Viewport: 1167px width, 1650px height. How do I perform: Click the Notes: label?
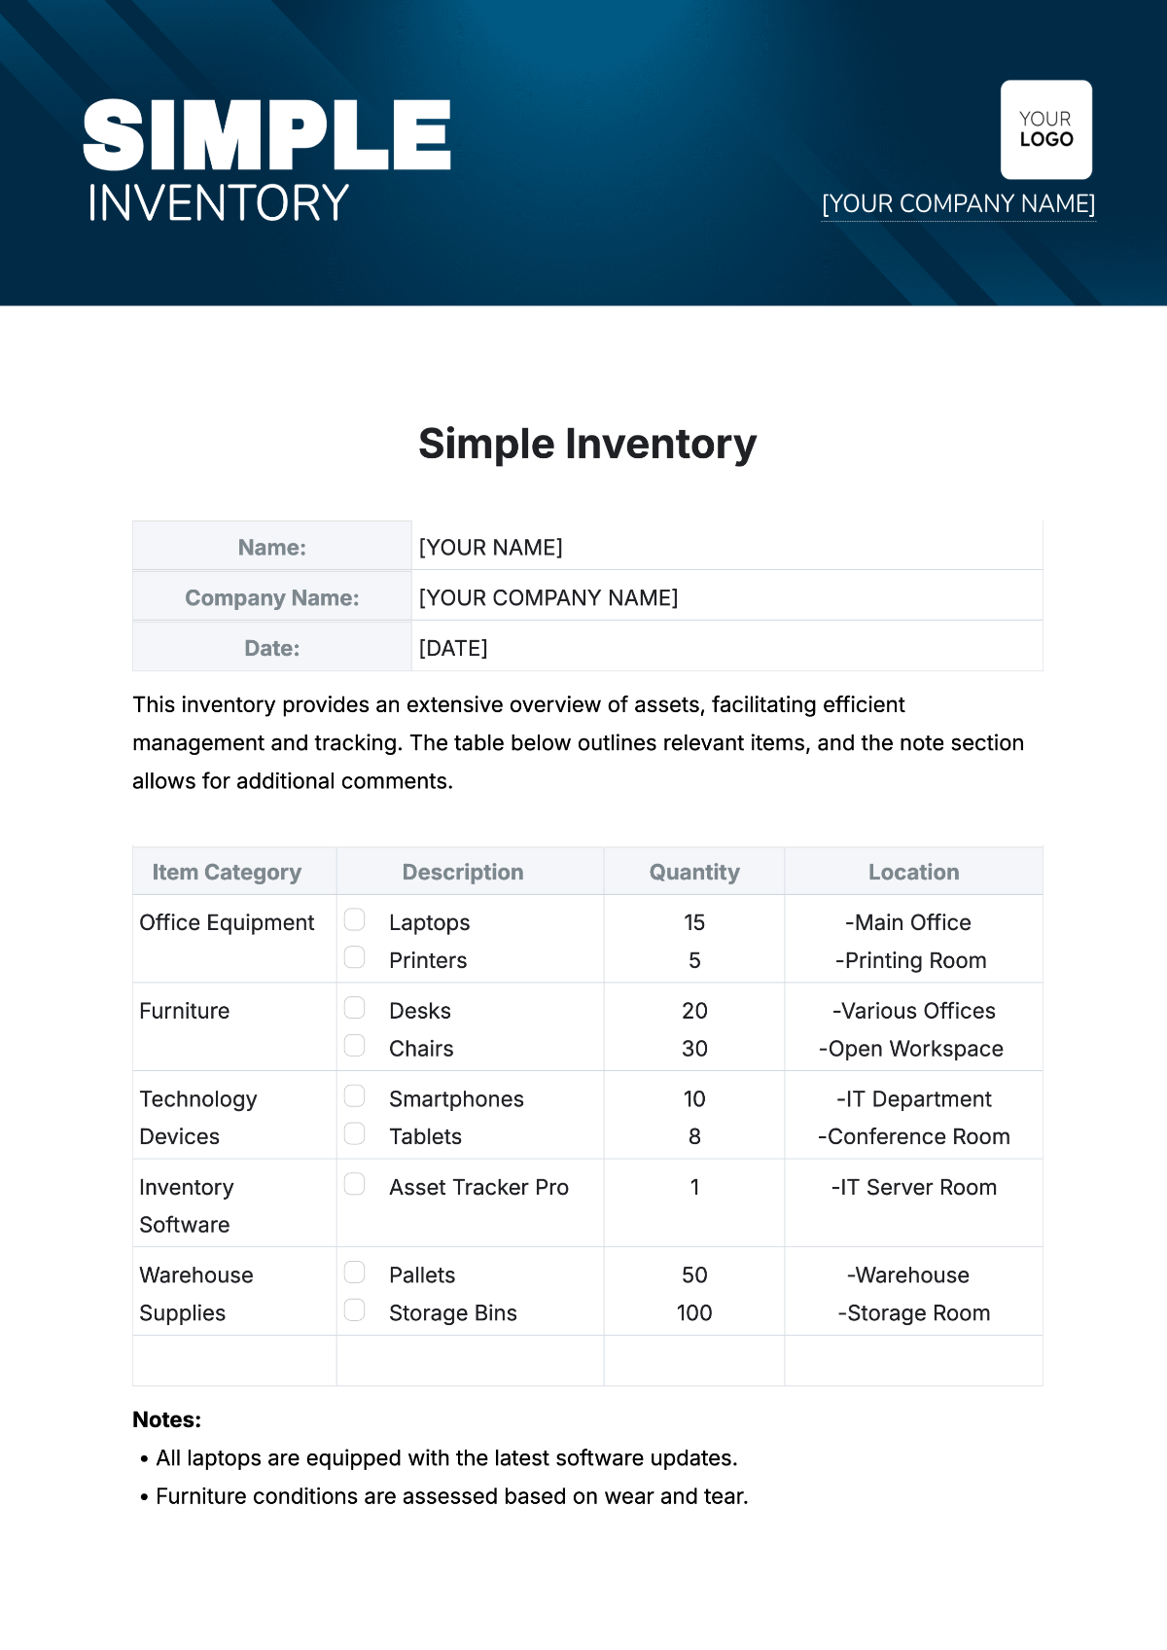167,1419
